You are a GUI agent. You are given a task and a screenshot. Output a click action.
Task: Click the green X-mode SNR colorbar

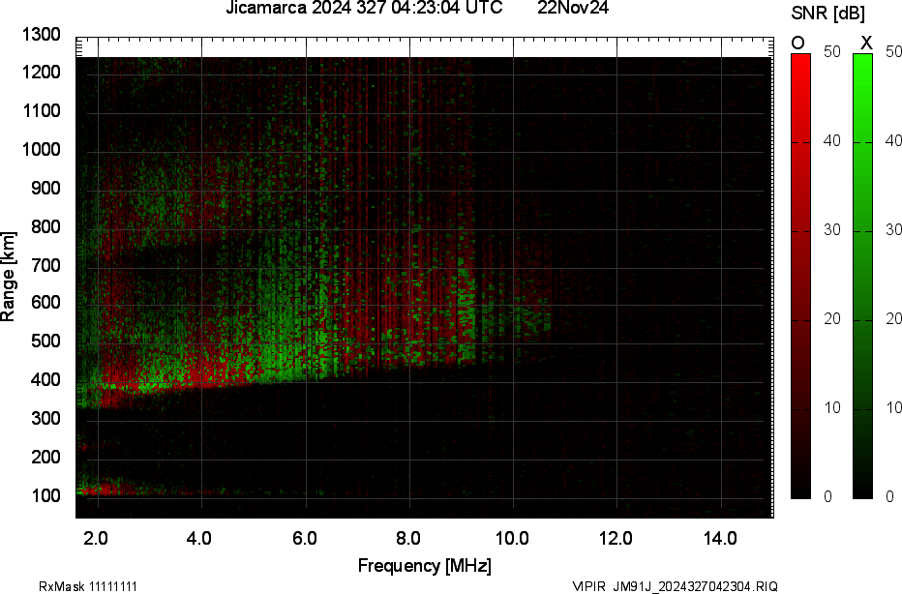click(x=862, y=276)
